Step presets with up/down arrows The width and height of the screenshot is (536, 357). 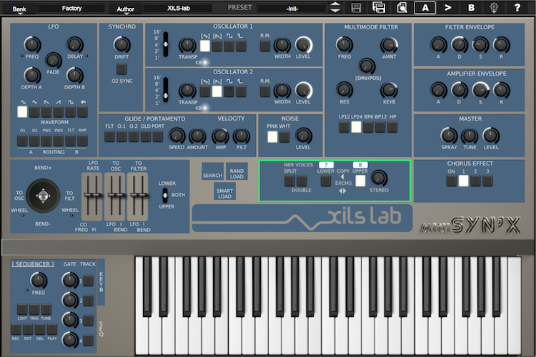point(335,8)
